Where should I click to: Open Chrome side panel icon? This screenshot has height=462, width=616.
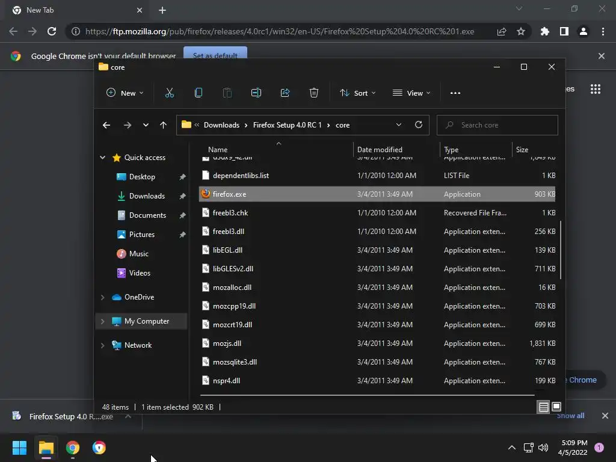tap(564, 31)
